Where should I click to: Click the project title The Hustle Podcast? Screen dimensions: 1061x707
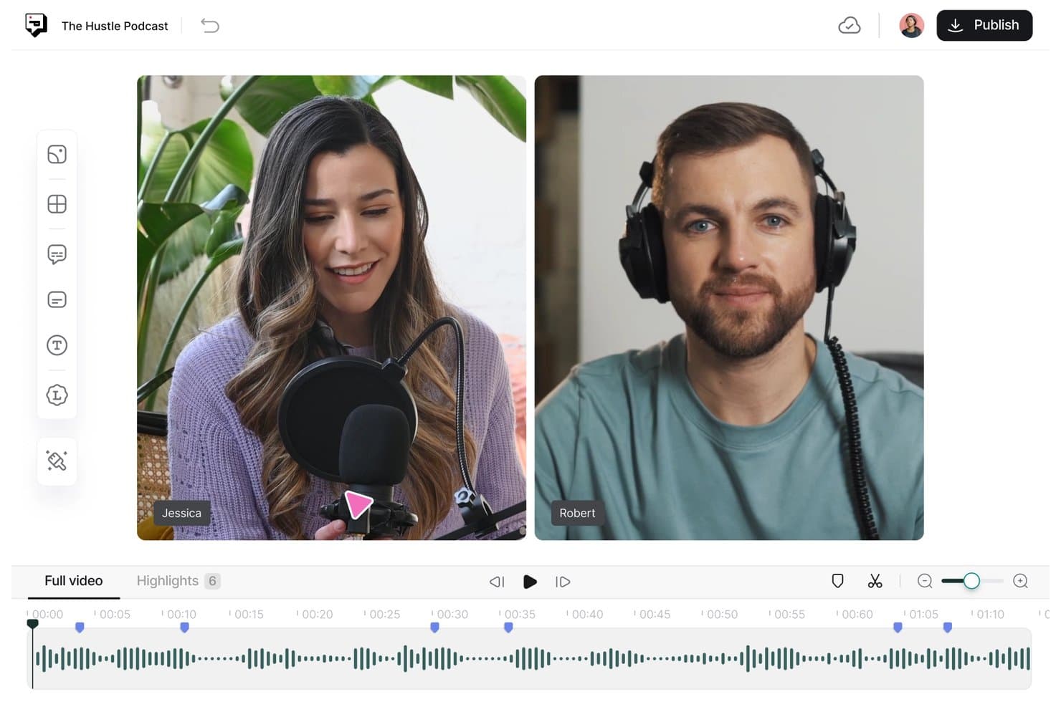[115, 26]
